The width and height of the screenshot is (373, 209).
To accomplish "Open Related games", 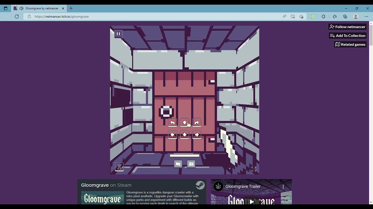I will [350, 44].
